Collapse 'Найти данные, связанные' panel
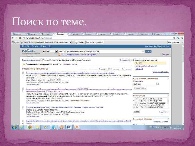 [x=168, y=78]
